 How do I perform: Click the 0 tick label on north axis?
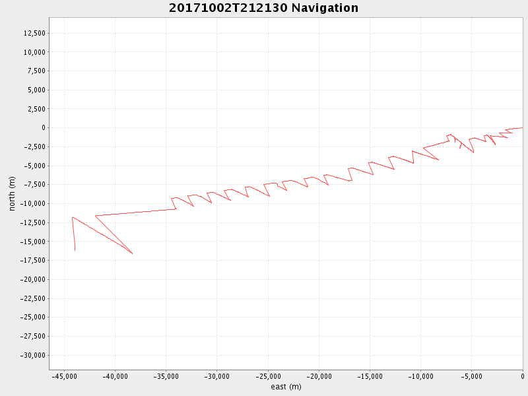tap(42, 127)
